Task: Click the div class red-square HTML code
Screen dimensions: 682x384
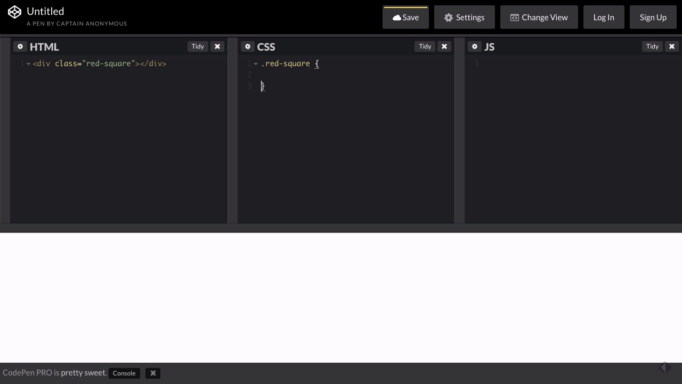Action: 100,63
